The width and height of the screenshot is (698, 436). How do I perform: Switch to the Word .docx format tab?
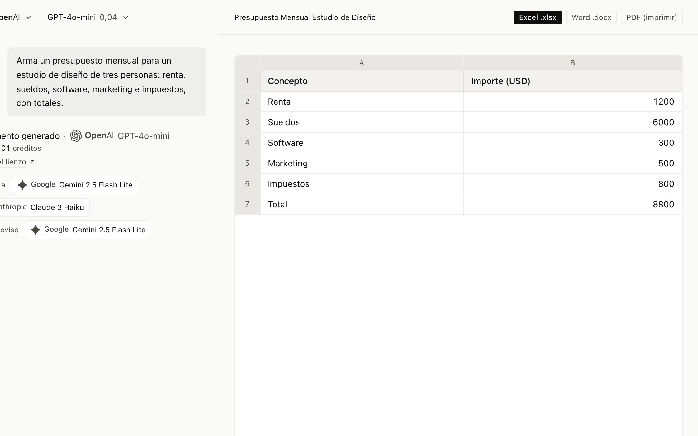591,17
